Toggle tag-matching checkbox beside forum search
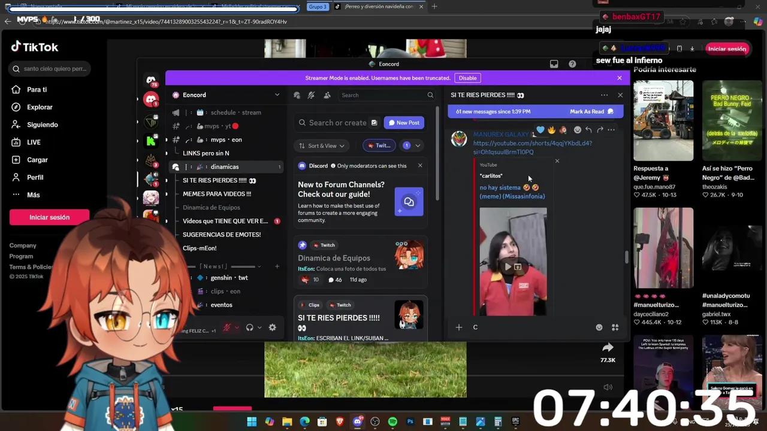The width and height of the screenshot is (767, 431). (x=374, y=123)
